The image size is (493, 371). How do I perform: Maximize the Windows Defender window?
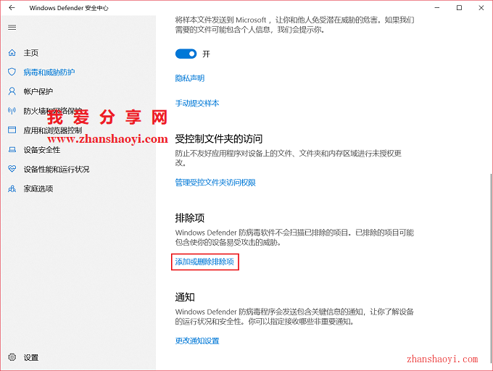[459, 8]
